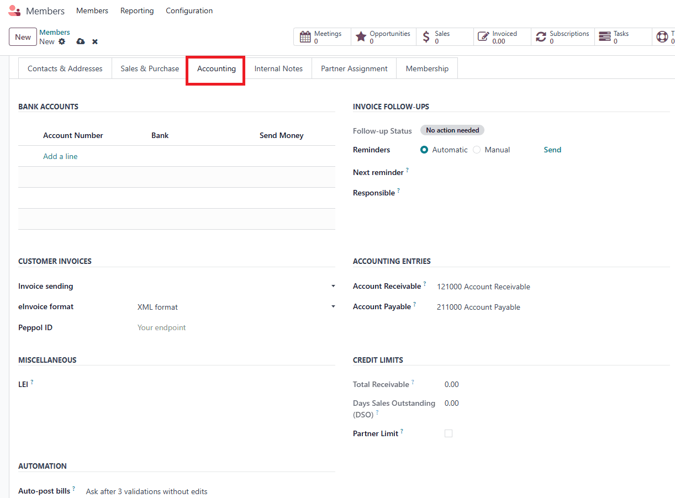Show help tooltip for Account Payable

tap(414, 304)
